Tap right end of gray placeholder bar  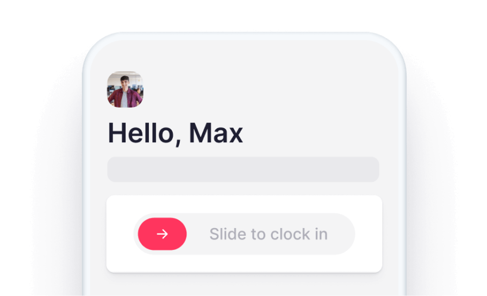370,169
